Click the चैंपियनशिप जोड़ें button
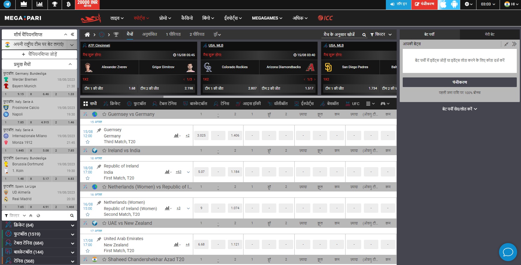521x265 pixels. 39,54
